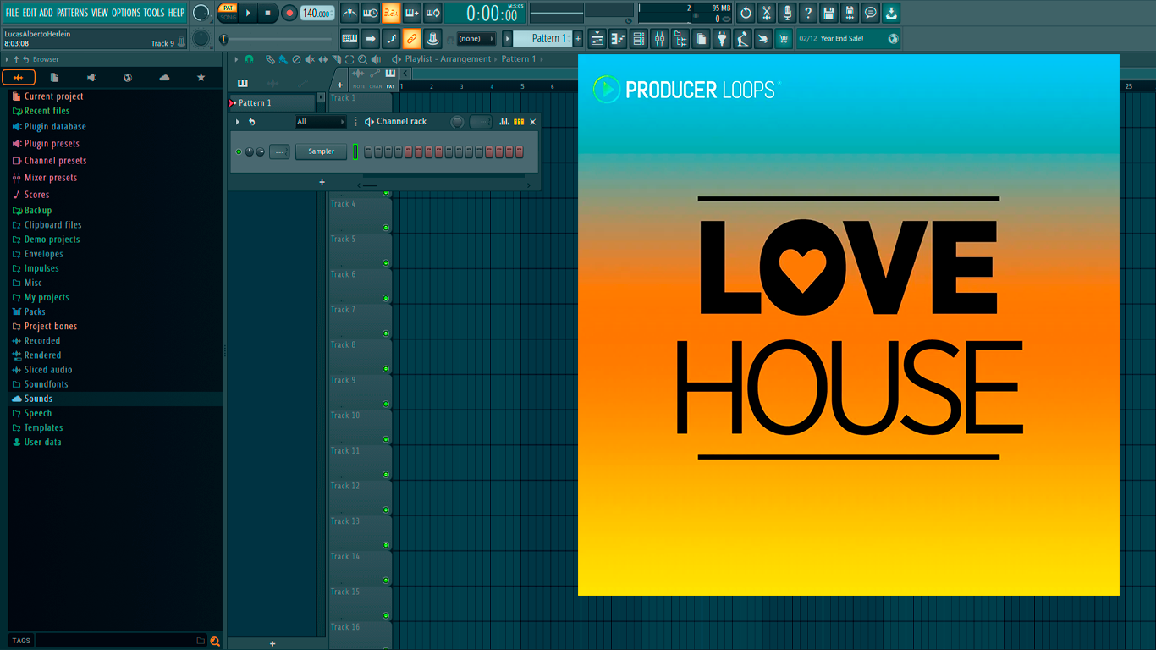The image size is (1156, 650).
Task: Click the tempo 140.000 field
Action: pyautogui.click(x=317, y=13)
